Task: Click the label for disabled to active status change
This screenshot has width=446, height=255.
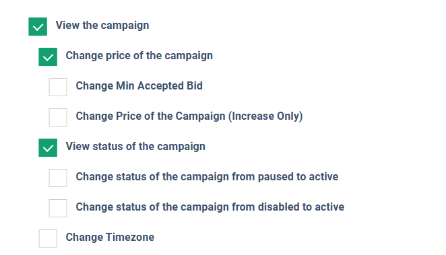Action: [210, 207]
